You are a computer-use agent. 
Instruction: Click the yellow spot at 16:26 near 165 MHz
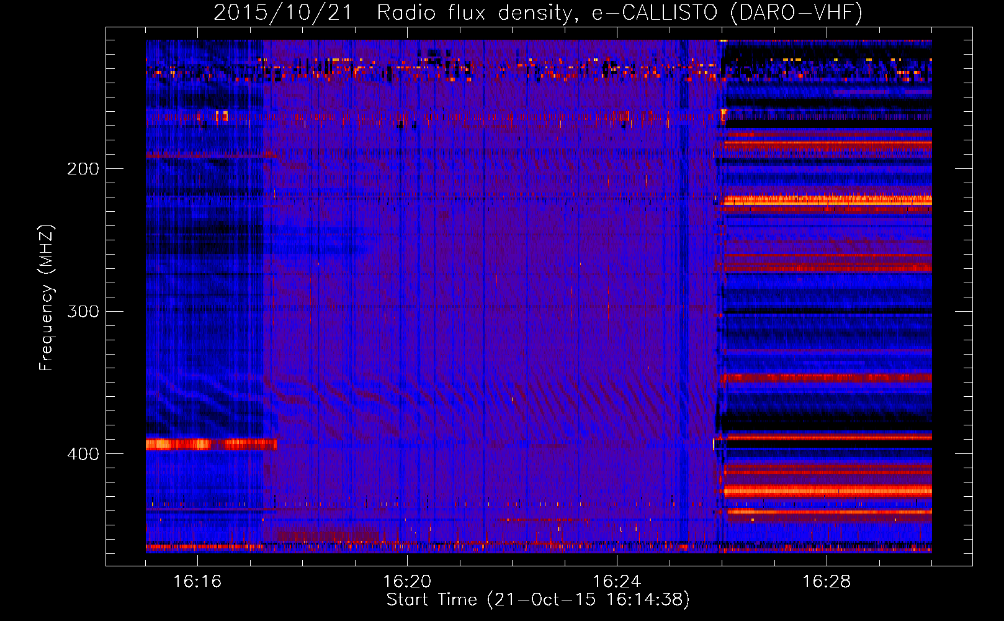click(x=723, y=113)
